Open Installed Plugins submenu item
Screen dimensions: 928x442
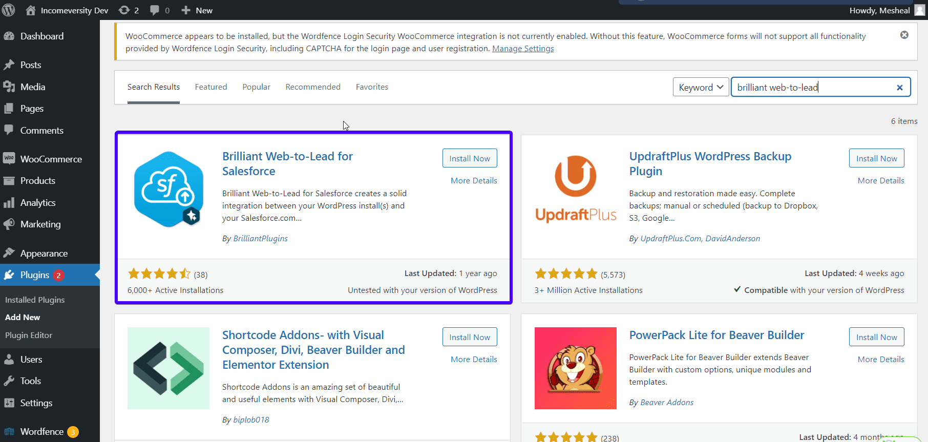pyautogui.click(x=35, y=300)
